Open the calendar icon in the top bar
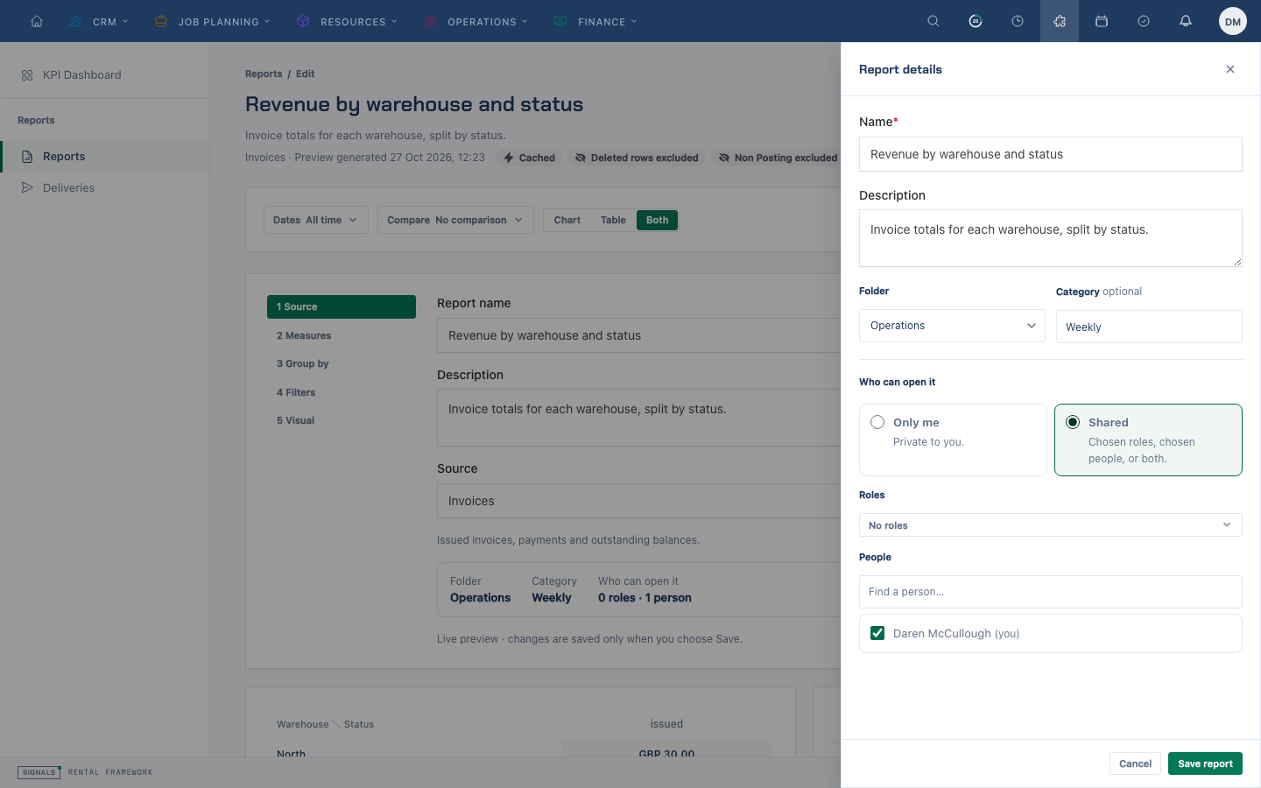The height and width of the screenshot is (788, 1261). pyautogui.click(x=1102, y=21)
